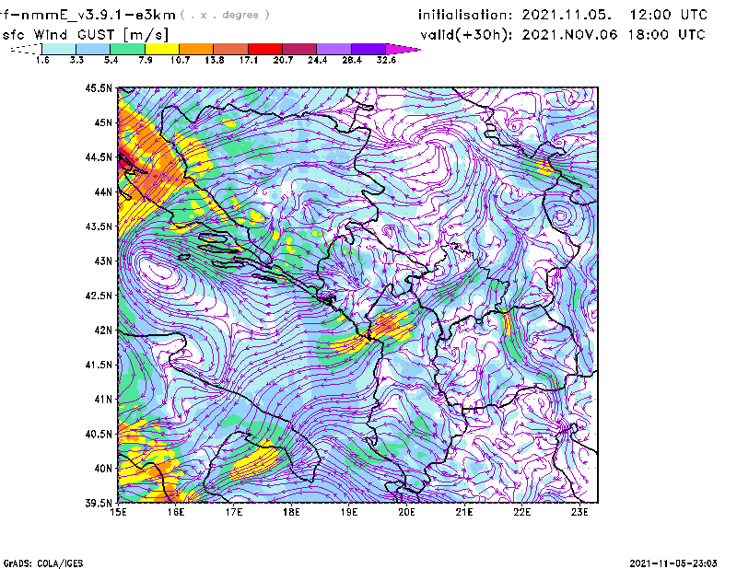Click the model name 'nmmE_v3.9.1-e3km' text
The width and height of the screenshot is (737, 569).
pyautogui.click(x=99, y=15)
